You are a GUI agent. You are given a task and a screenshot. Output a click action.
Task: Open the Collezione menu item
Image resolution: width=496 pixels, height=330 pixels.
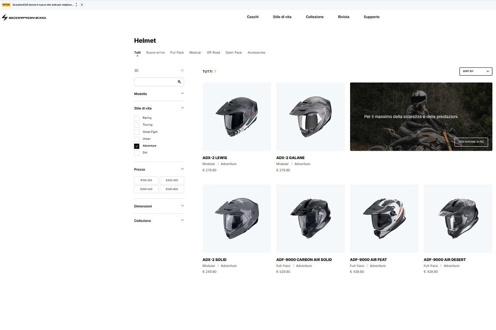pyautogui.click(x=315, y=17)
